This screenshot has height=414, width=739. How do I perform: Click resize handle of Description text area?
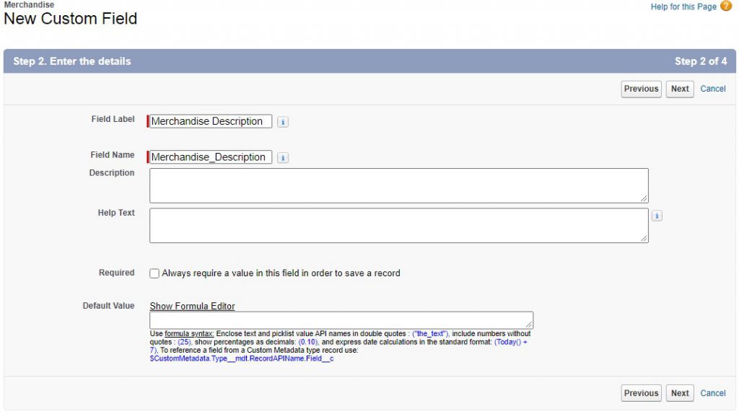click(644, 198)
